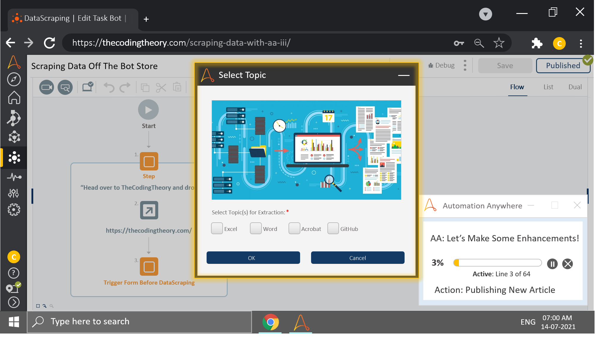Cut selected action with scissors icon
This screenshot has width=599, height=343.
161,87
